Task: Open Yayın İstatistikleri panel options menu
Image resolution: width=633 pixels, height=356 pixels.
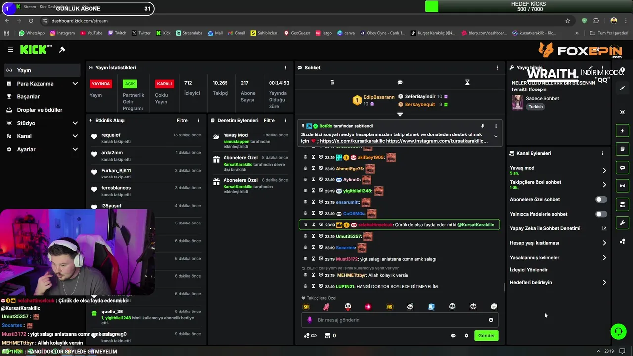Action: (x=285, y=68)
